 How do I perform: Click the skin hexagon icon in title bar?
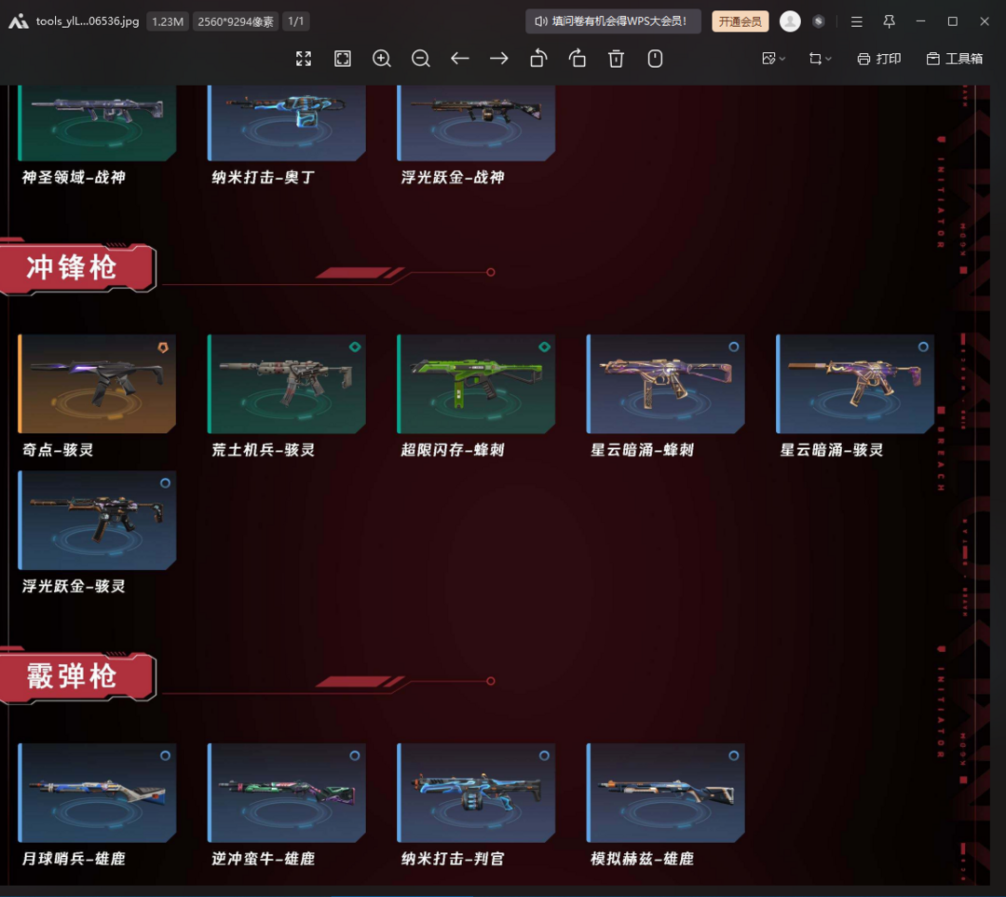point(818,21)
